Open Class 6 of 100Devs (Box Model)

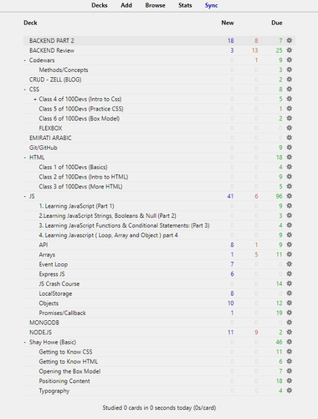coord(79,119)
